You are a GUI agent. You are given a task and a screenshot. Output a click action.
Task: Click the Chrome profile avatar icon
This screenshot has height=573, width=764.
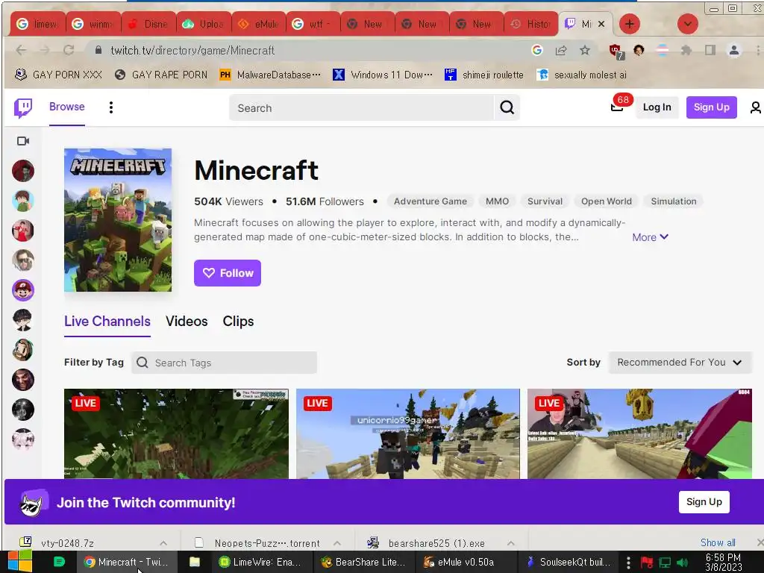pos(734,50)
